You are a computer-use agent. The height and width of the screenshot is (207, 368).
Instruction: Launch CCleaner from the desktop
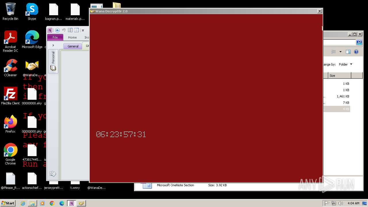10,68
